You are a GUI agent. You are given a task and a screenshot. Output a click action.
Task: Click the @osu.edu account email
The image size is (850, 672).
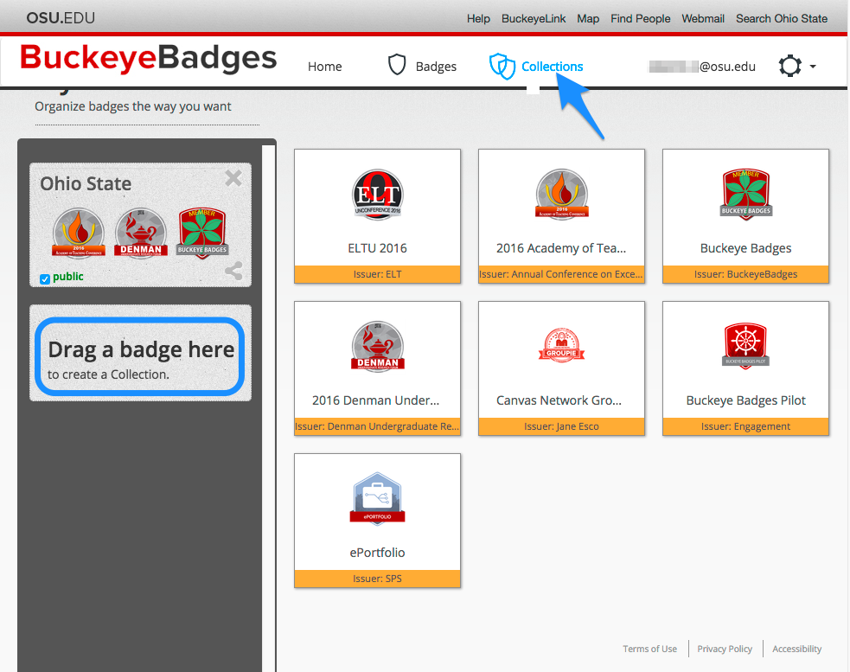click(702, 67)
